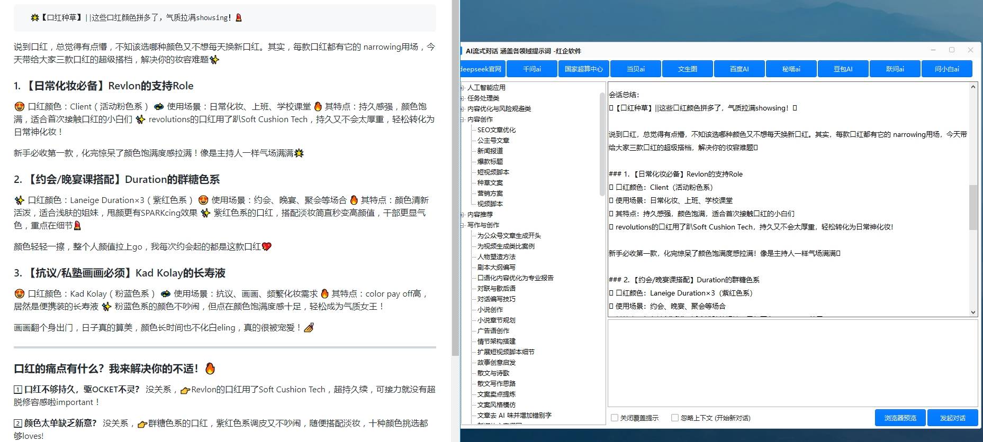This screenshot has width=983, height=442.
Task: Select 故事创意启发 item
Action: [x=497, y=363]
